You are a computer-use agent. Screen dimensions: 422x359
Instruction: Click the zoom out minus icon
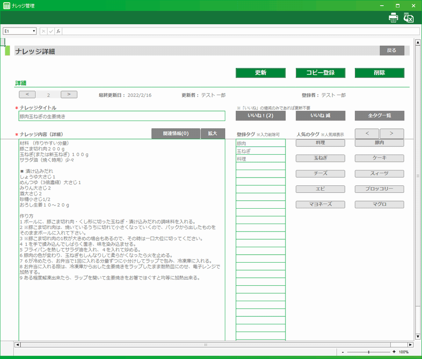(x=343, y=352)
